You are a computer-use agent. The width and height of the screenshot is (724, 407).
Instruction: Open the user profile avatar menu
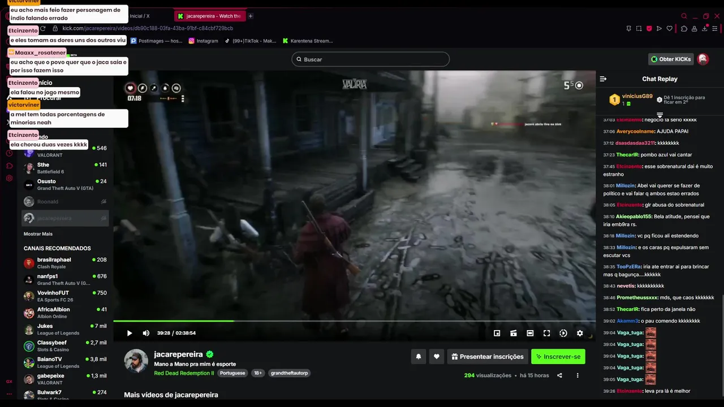[703, 59]
